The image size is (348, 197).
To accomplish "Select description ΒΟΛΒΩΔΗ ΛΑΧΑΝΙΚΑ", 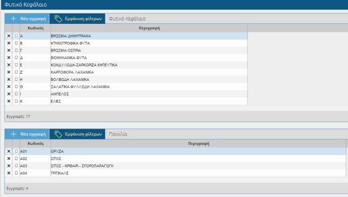I will (x=70, y=79).
